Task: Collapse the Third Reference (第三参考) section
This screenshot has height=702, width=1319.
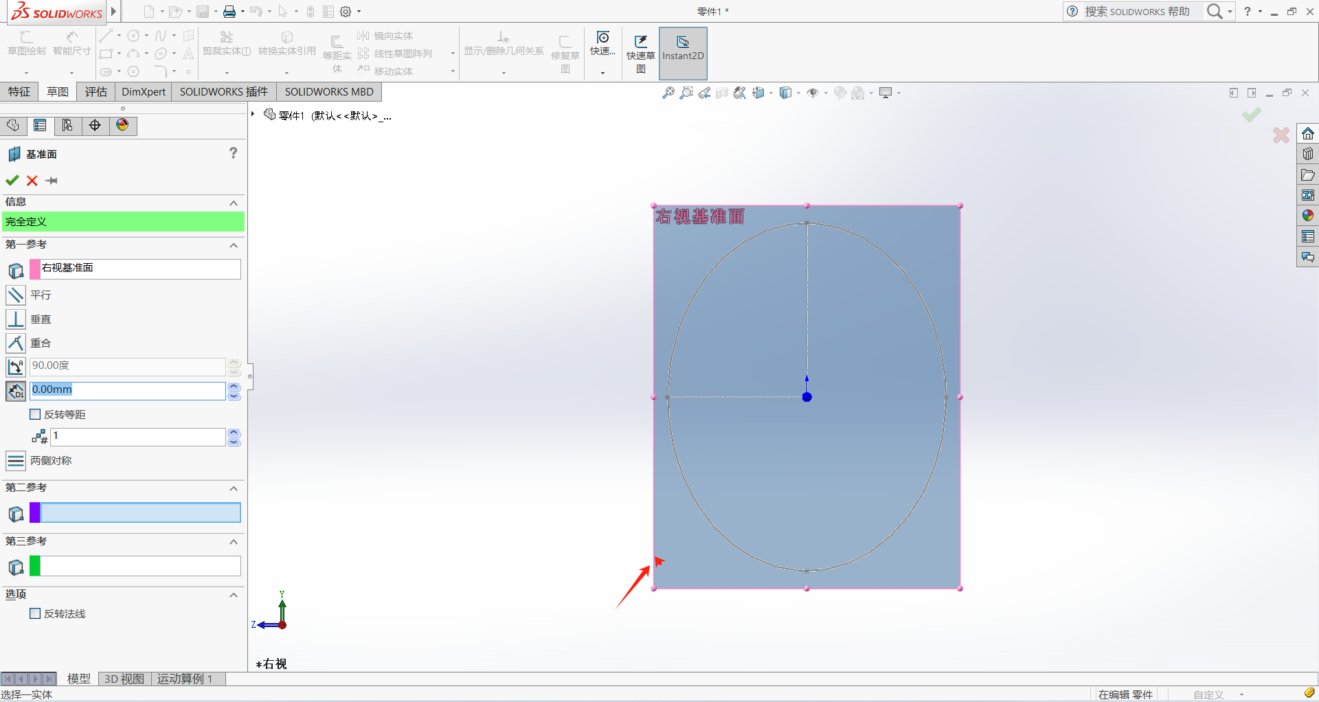Action: [x=234, y=542]
